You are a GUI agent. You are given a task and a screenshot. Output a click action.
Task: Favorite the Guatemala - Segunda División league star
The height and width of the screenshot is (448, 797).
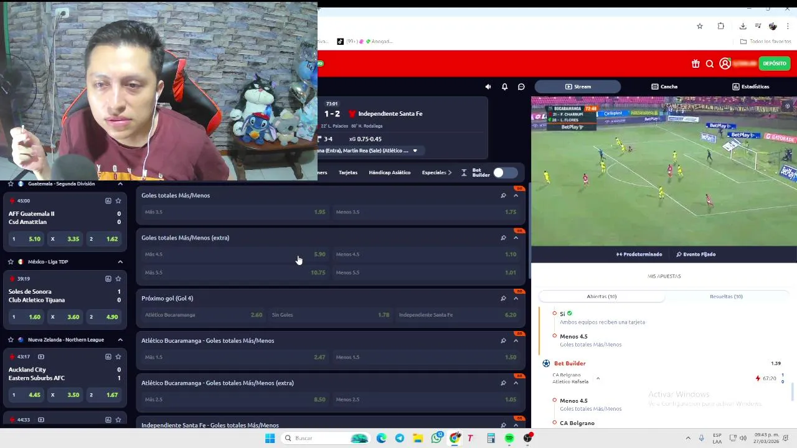(11, 184)
